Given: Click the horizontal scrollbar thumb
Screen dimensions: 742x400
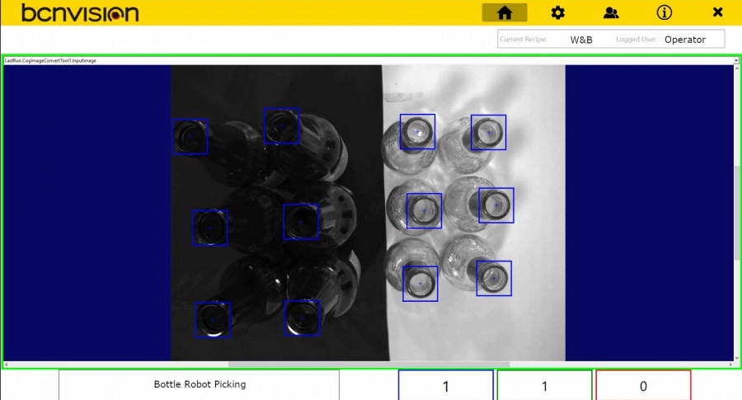Looking at the screenshot, I should click(x=369, y=364).
